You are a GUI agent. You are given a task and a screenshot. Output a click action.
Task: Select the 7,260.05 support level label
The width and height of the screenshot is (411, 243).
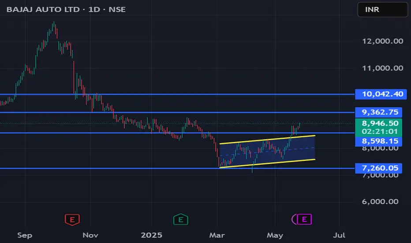378,168
